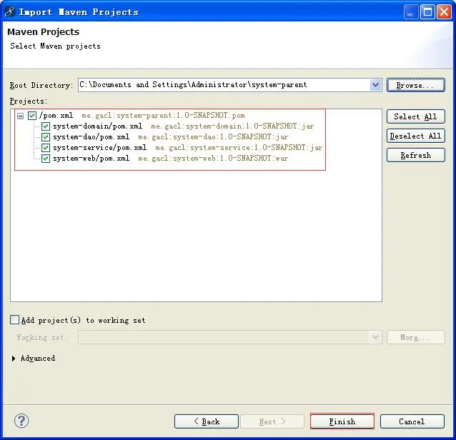Select the system-web/pom.xml row label
This screenshot has width=456, height=440.
tap(91, 159)
